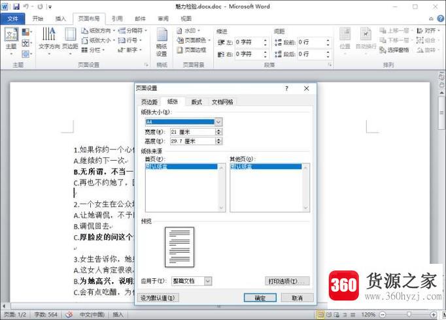Click the OK (确定) button
Image resolution: width=446 pixels, height=320 pixels.
click(x=260, y=298)
